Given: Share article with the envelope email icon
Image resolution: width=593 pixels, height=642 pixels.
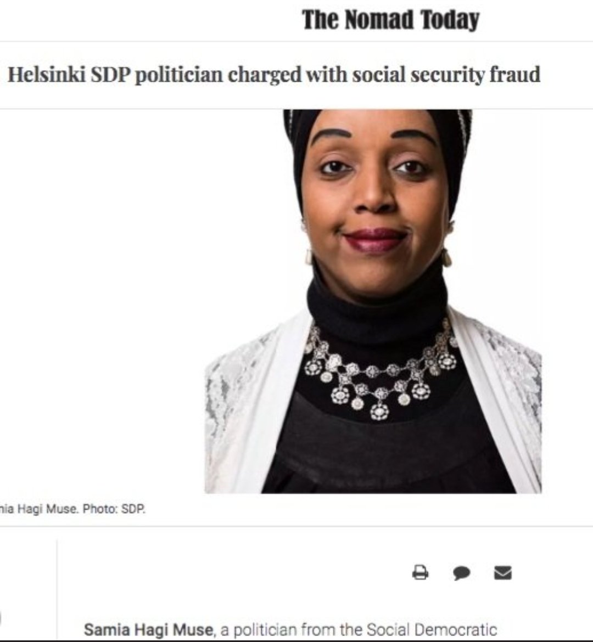Looking at the screenshot, I should pos(503,572).
